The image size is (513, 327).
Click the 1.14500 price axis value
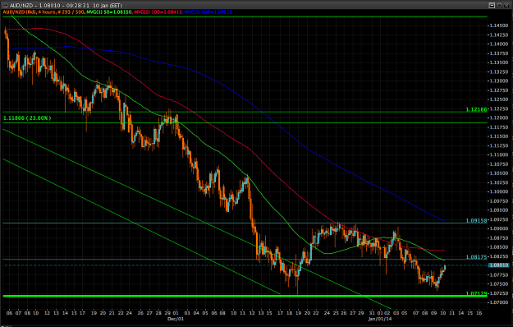pos(499,25)
